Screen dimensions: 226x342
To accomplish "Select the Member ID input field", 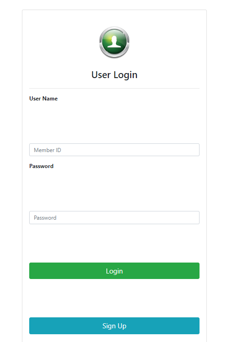I will 114,150.
